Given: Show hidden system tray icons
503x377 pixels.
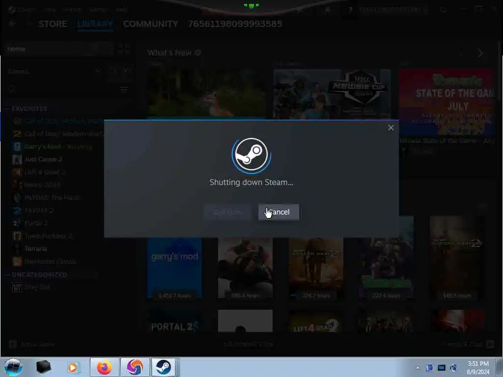Looking at the screenshot, I should (418, 368).
